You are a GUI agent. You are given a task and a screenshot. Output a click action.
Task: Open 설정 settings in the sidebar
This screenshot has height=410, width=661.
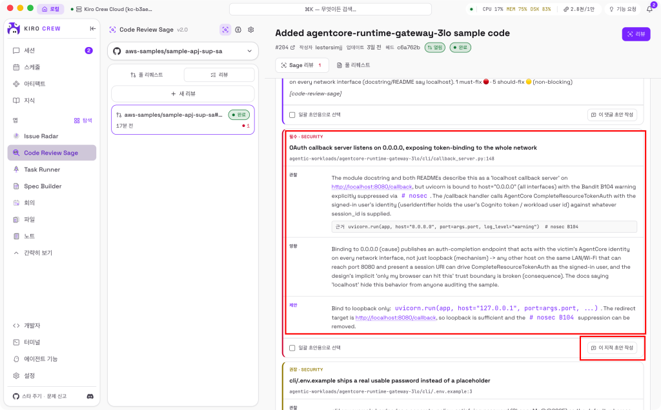(52, 375)
